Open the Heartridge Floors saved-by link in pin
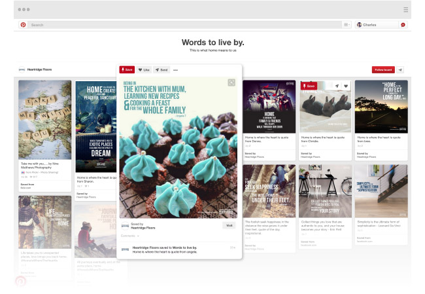This screenshot has width=425, height=294. tap(143, 228)
